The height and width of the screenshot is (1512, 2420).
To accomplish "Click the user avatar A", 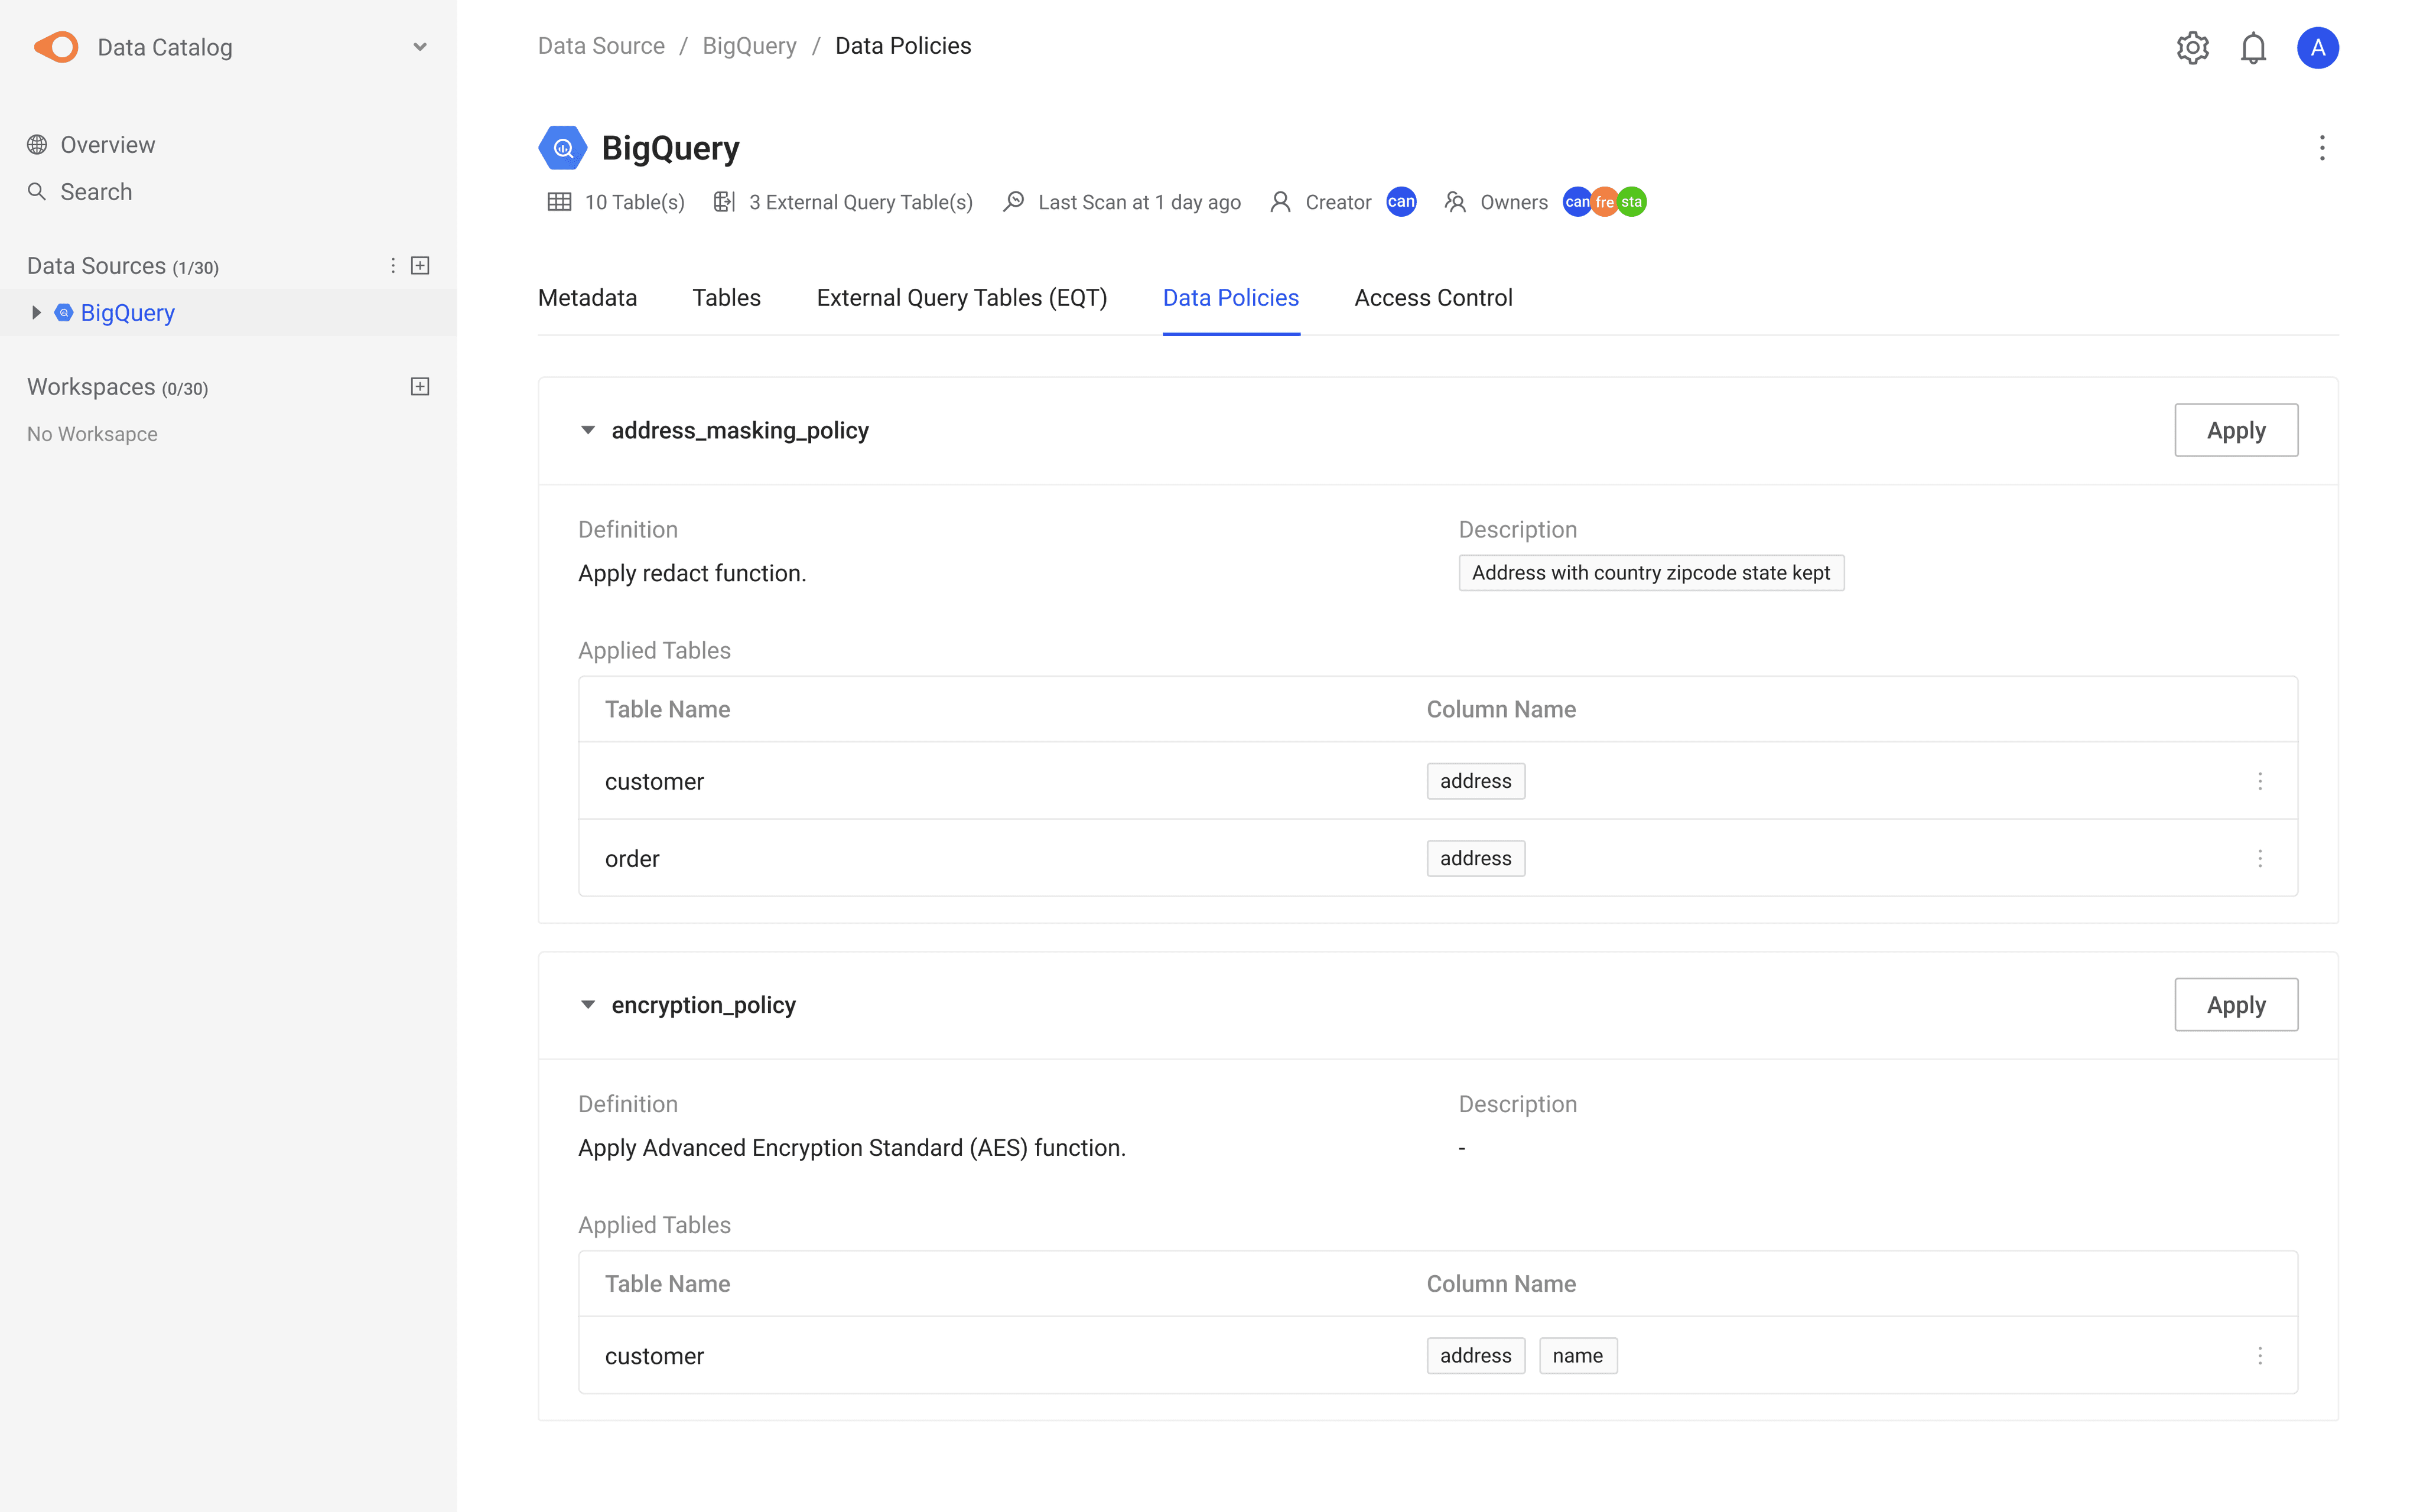I will [x=2317, y=47].
